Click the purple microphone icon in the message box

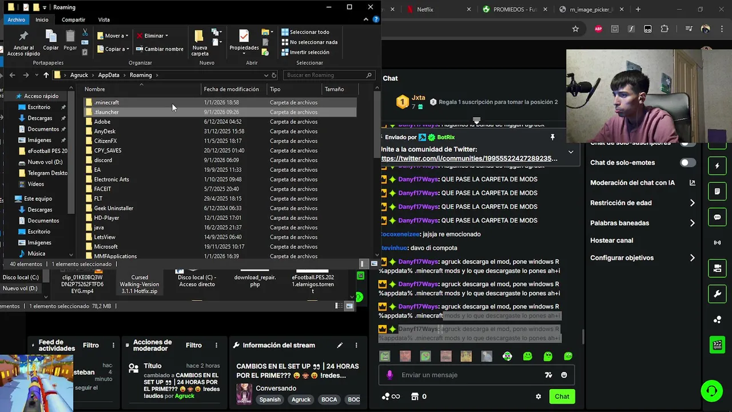pyautogui.click(x=389, y=375)
